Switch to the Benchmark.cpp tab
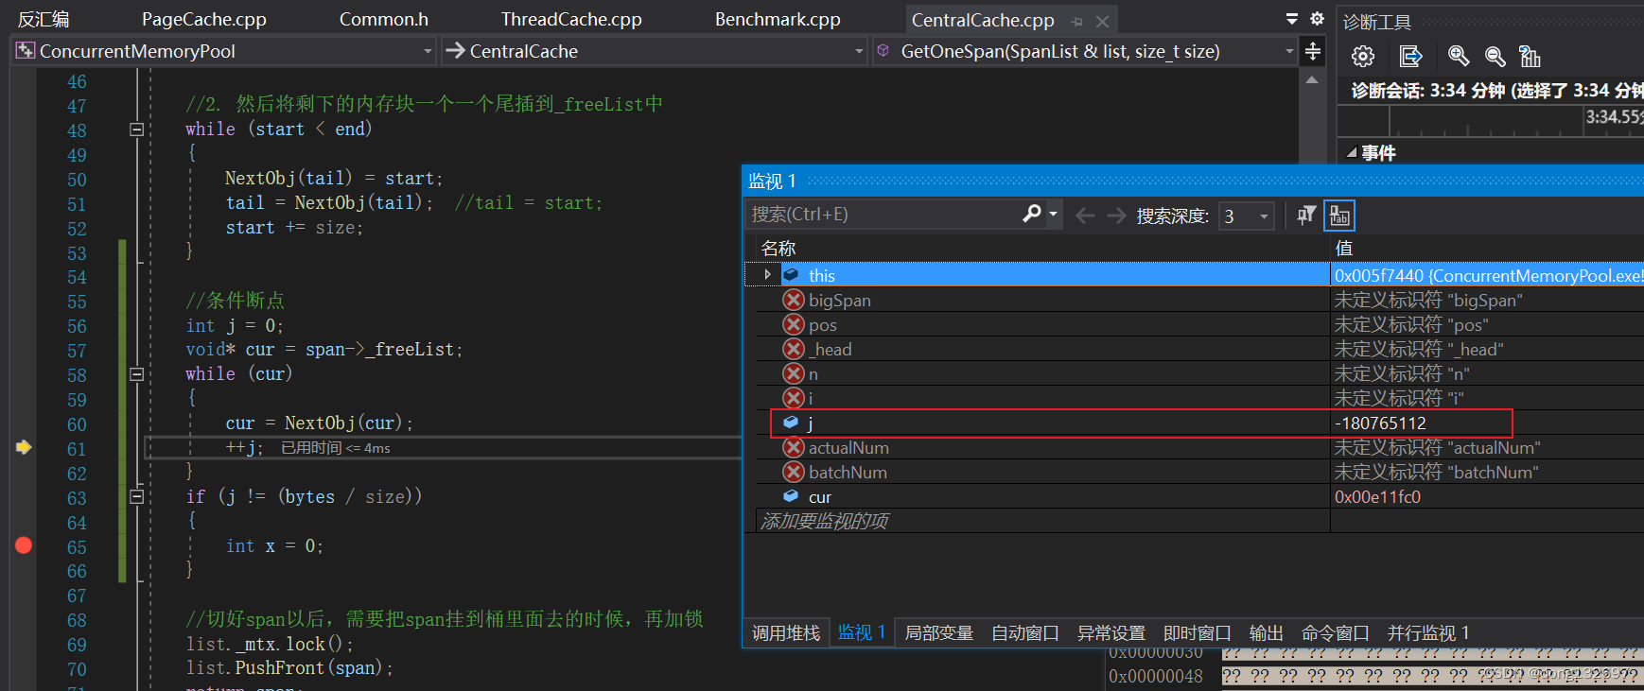 click(778, 20)
